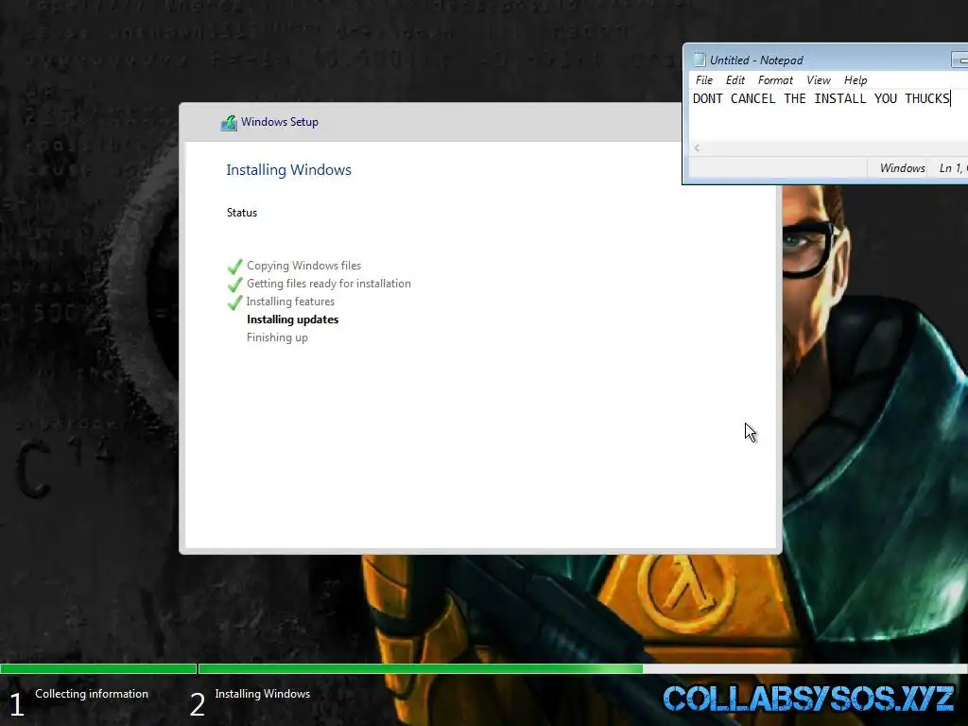Click the Finishing up step
The height and width of the screenshot is (726, 968).
tap(277, 337)
